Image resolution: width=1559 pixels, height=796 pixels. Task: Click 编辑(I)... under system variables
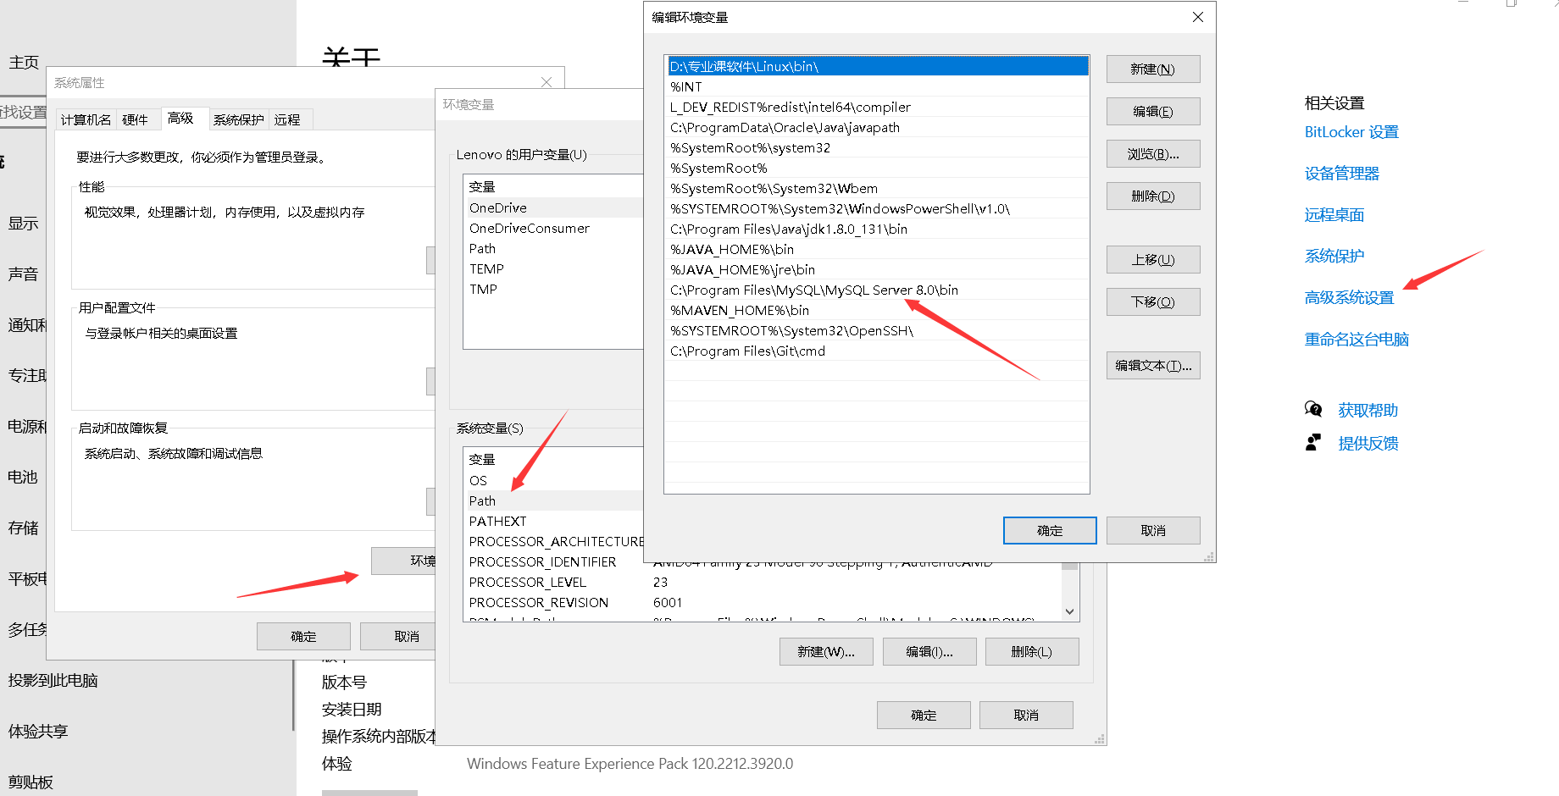tap(929, 652)
